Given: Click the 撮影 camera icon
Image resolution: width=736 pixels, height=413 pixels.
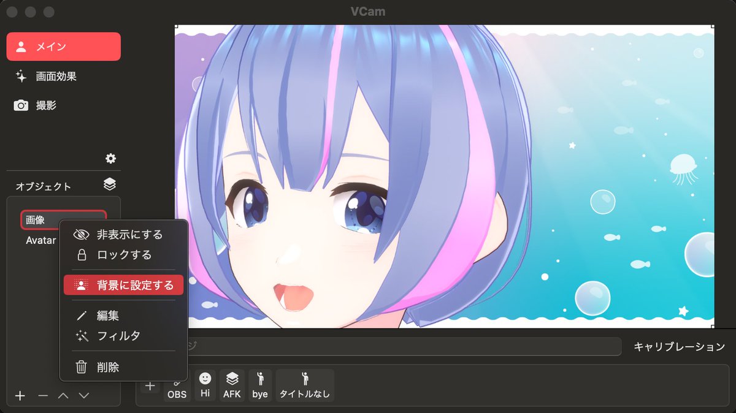Looking at the screenshot, I should coord(21,105).
